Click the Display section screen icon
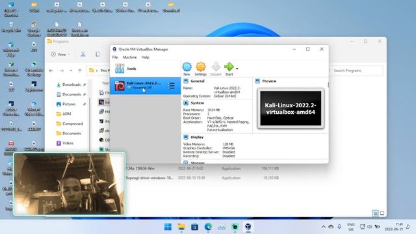This screenshot has height=234, width=416. coord(186,137)
